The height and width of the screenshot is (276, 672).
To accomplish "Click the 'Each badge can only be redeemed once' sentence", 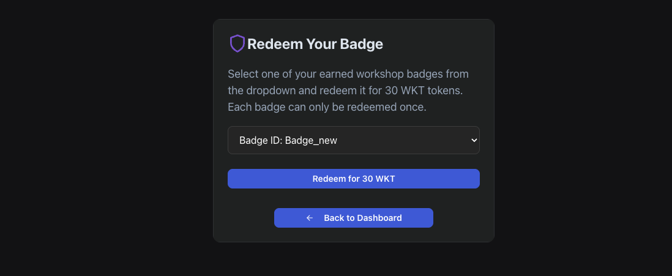I will 327,107.
